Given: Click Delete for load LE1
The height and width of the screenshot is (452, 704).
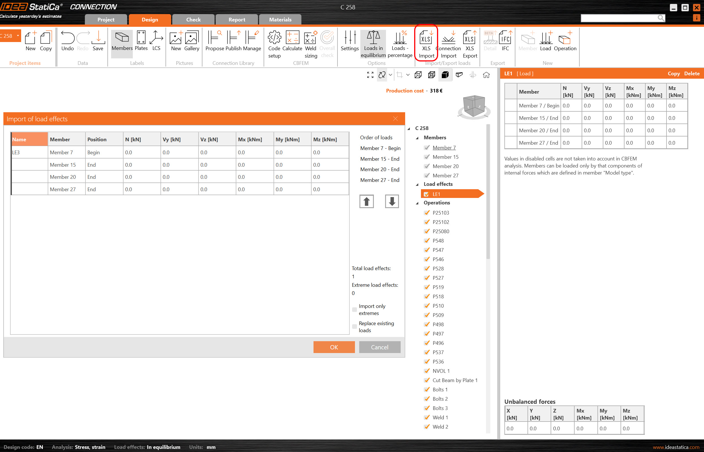Looking at the screenshot, I should [691, 74].
